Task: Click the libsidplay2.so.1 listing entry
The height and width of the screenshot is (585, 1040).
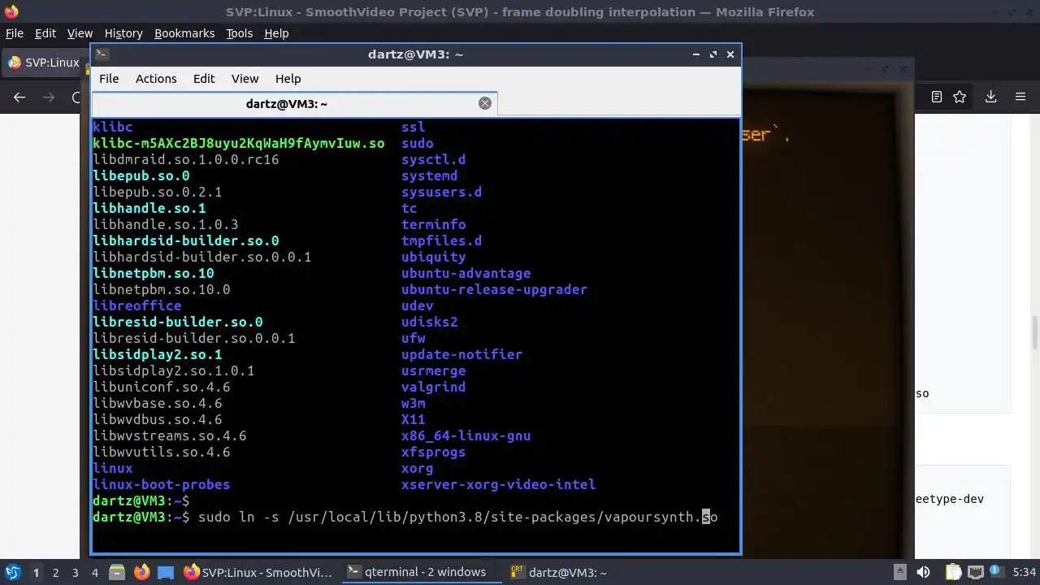Action: (158, 354)
